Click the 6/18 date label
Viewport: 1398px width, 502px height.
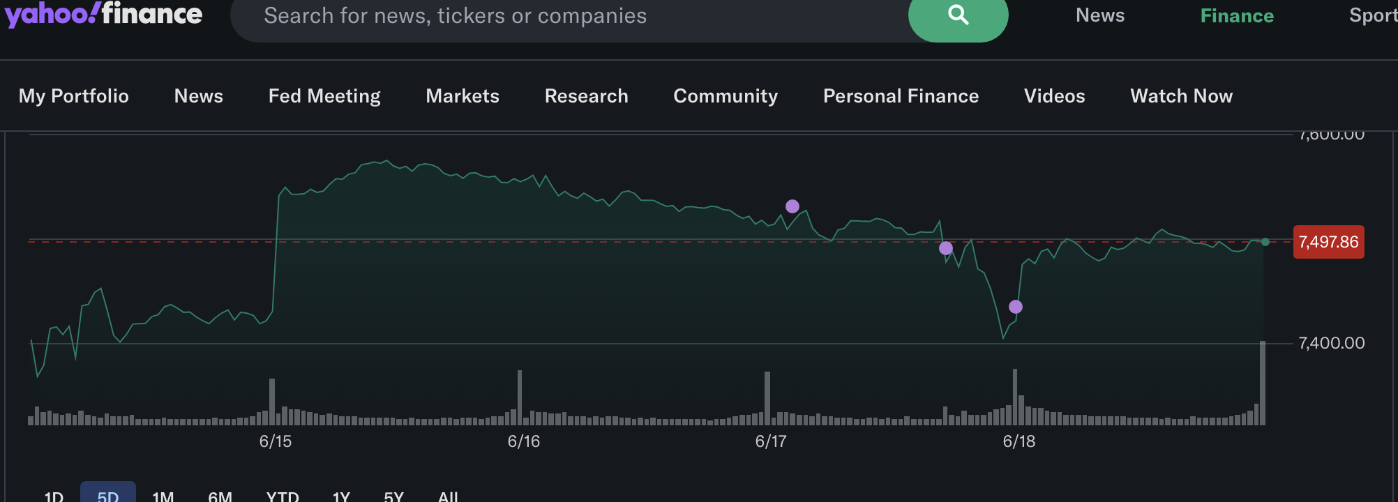pos(1019,441)
